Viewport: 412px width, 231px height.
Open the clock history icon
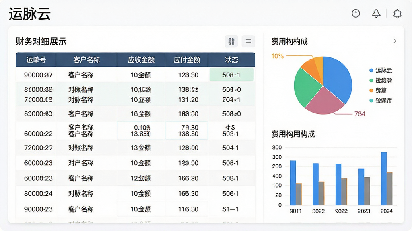click(356, 13)
